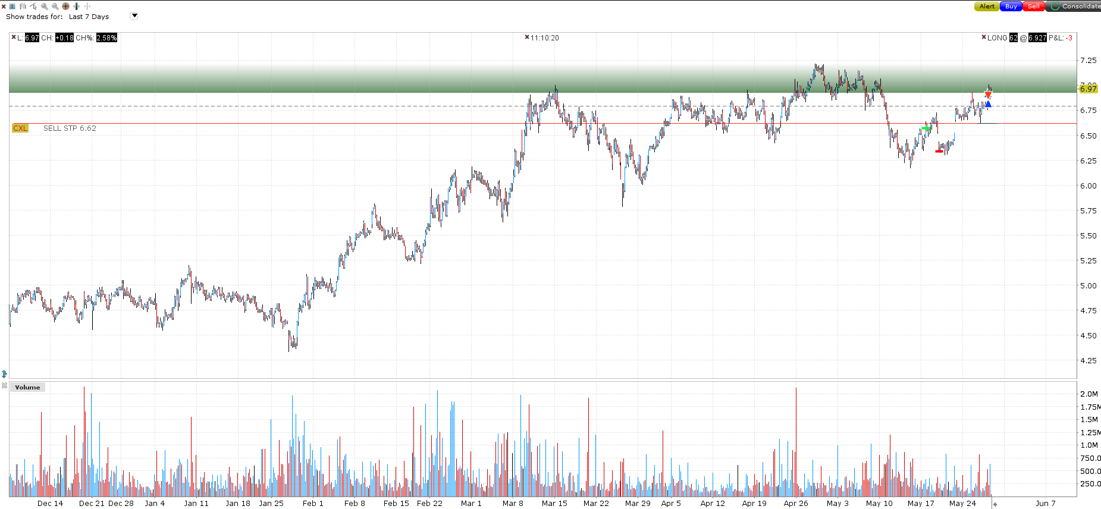
Task: Toggle the crosshair cursor icon
Action: point(65,6)
